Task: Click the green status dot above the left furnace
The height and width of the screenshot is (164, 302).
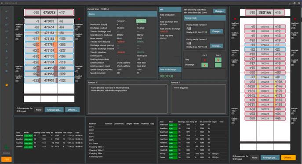Action: [19, 19]
